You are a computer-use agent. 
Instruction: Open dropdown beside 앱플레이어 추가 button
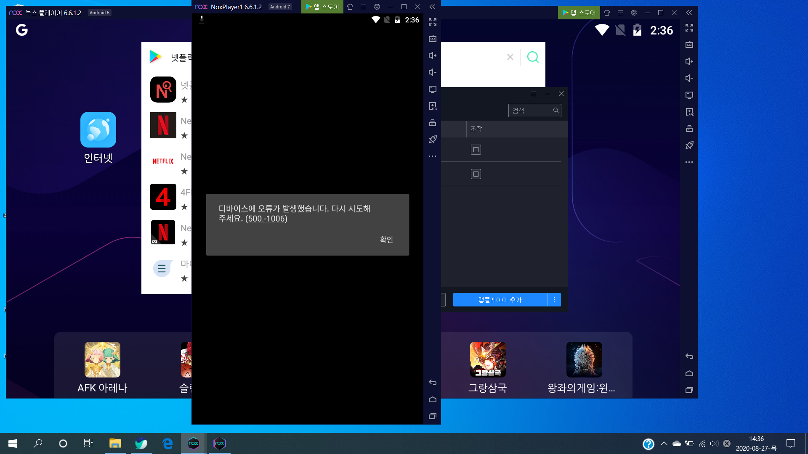[554, 300]
